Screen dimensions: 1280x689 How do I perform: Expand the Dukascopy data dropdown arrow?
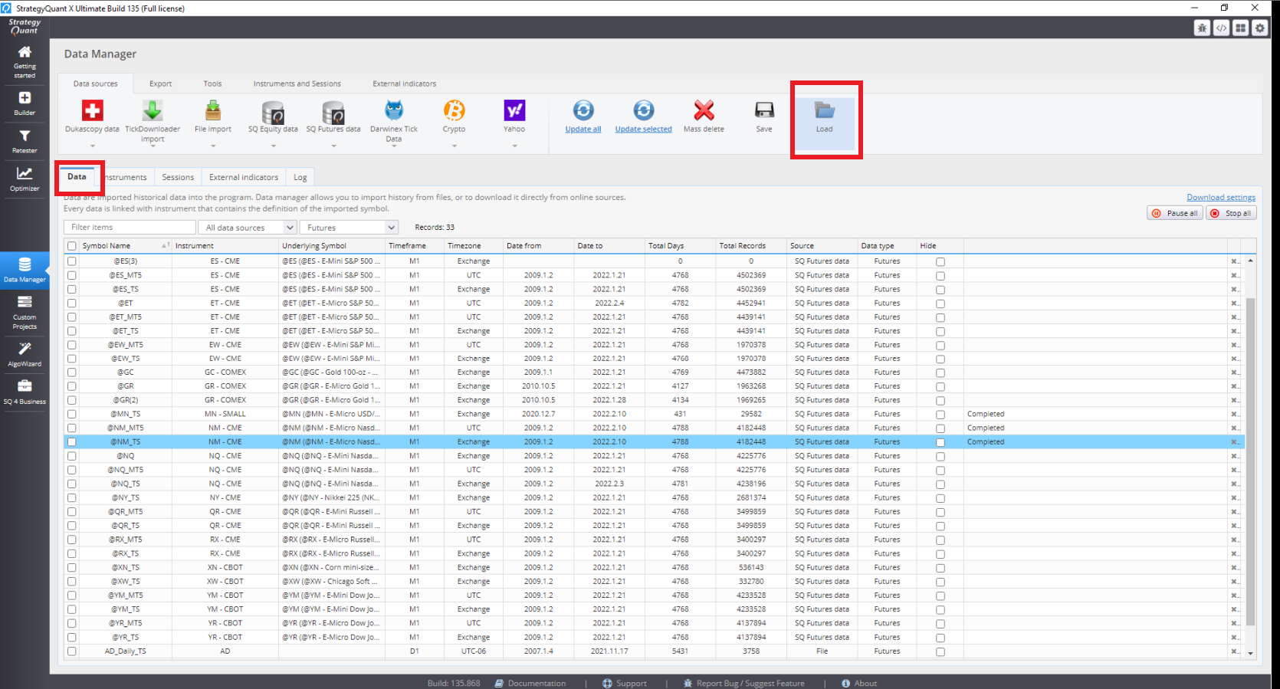(93, 146)
